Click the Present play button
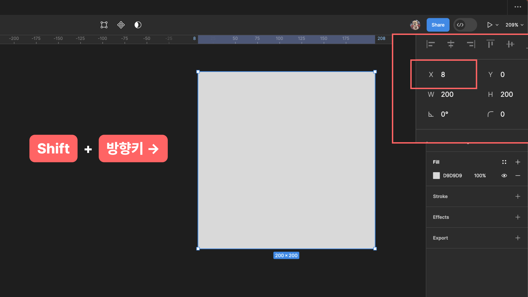Image resolution: width=528 pixels, height=297 pixels. point(490,25)
